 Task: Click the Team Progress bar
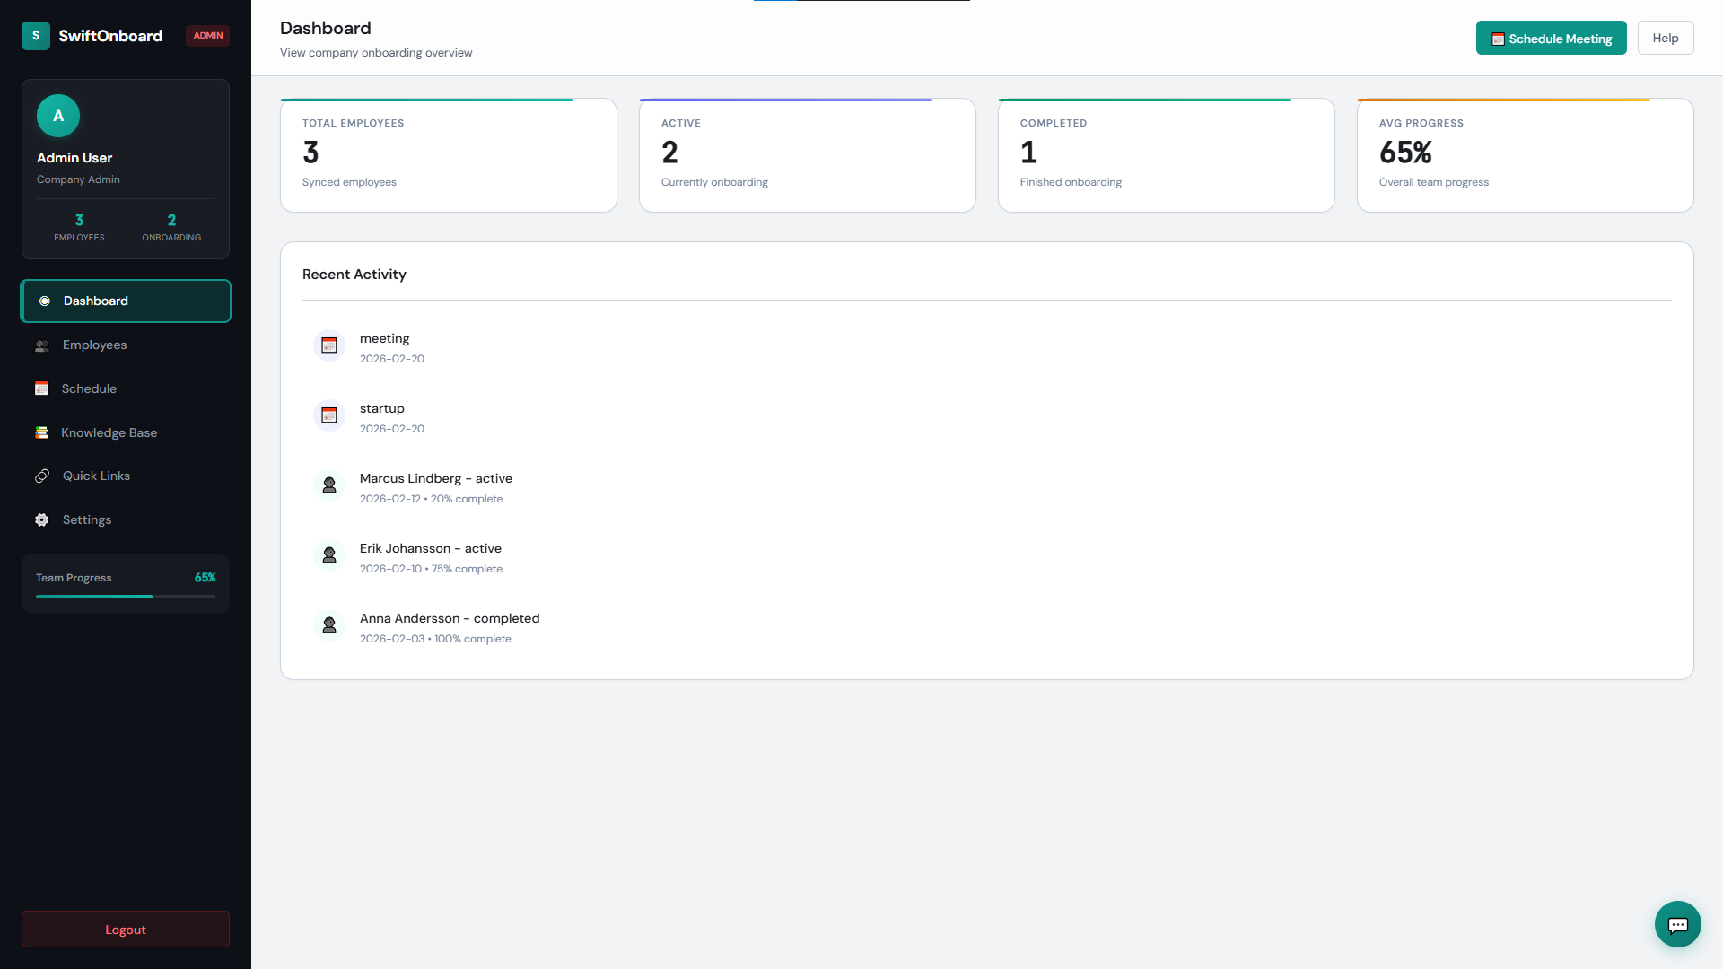126,596
